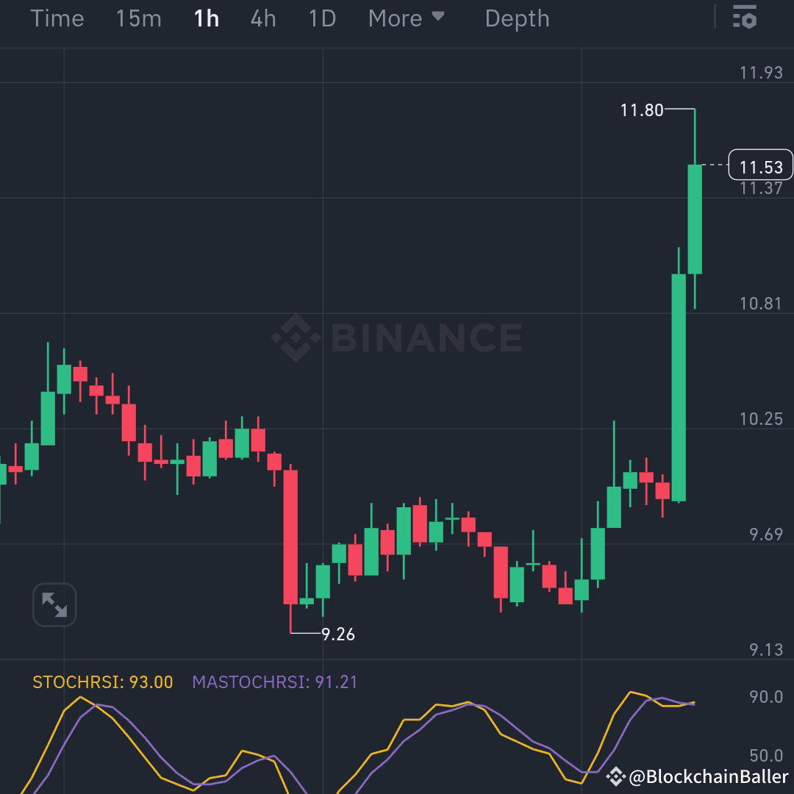Switch to the Depth view tab
This screenshot has width=794, height=794.
pyautogui.click(x=517, y=18)
